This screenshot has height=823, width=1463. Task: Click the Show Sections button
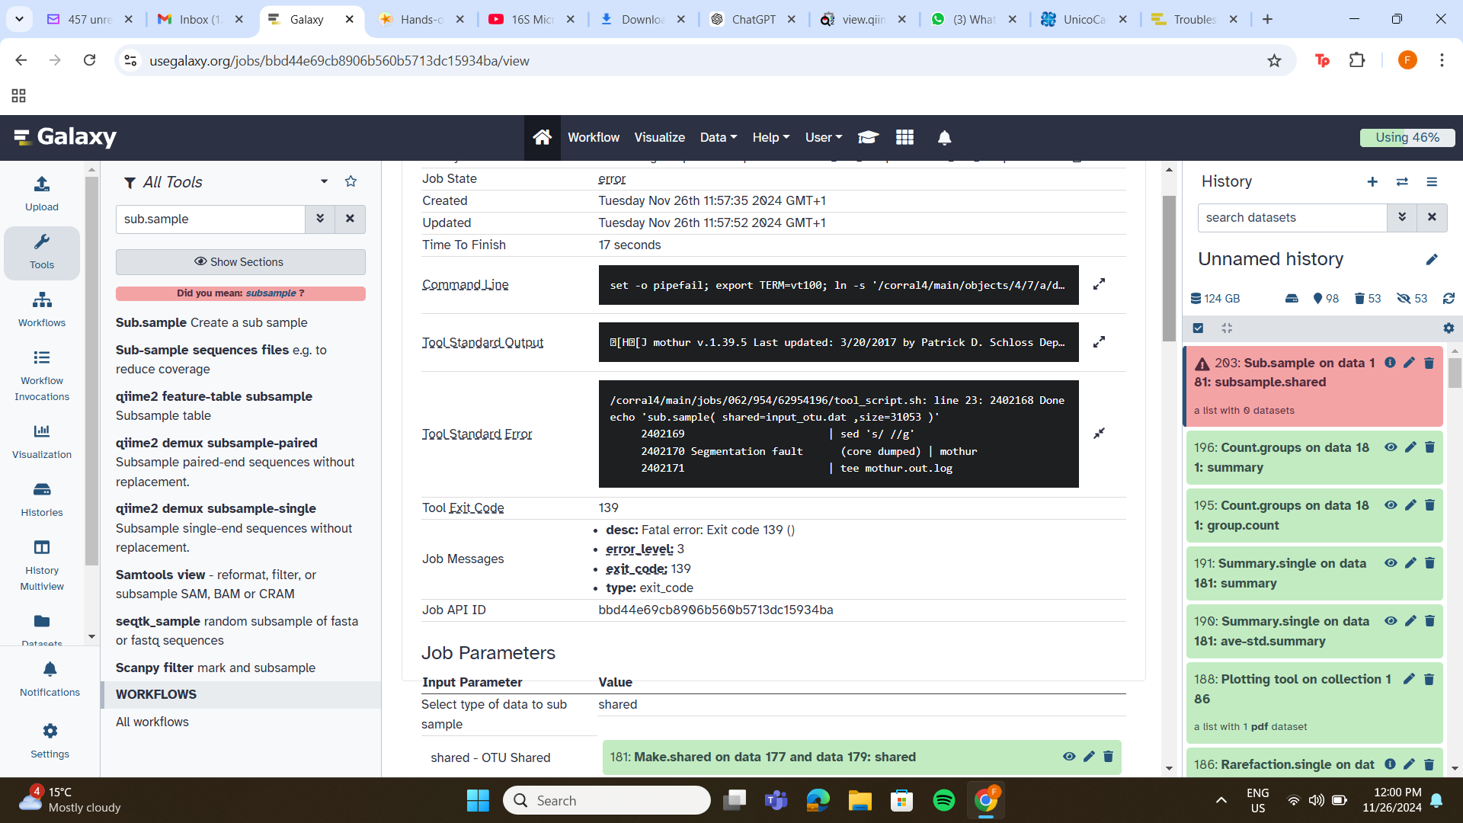click(240, 261)
